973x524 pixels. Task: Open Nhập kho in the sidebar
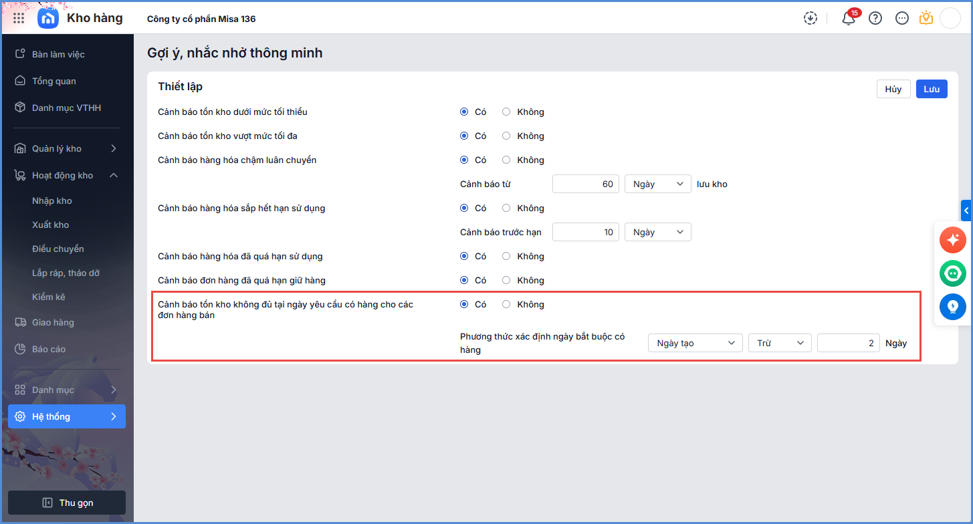[x=52, y=201]
